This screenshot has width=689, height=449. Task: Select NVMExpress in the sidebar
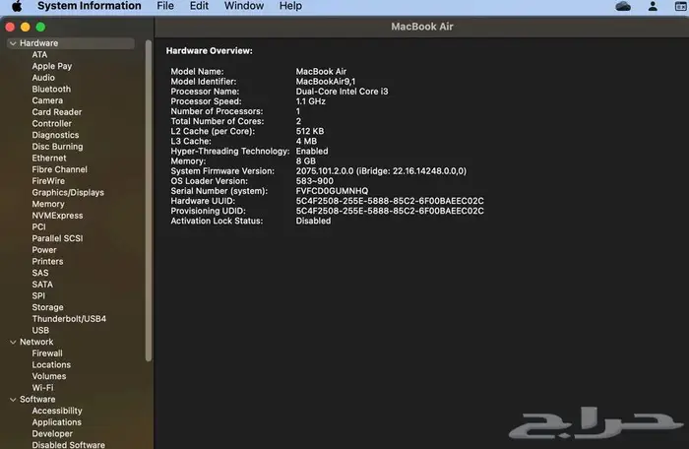click(57, 216)
